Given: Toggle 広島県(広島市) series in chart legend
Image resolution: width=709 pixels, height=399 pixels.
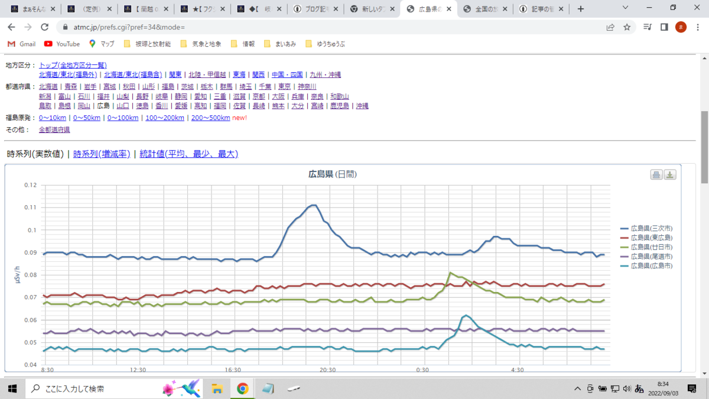Looking at the screenshot, I should (x=646, y=266).
